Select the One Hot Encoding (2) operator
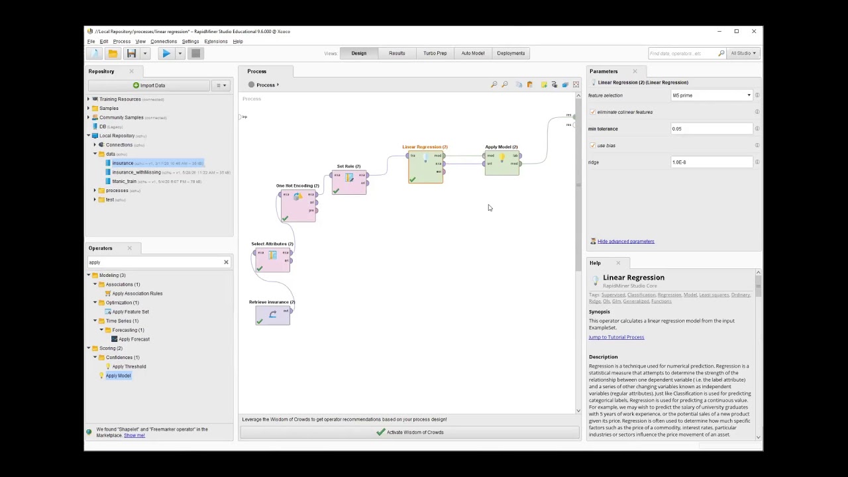The height and width of the screenshot is (477, 848). (297, 205)
